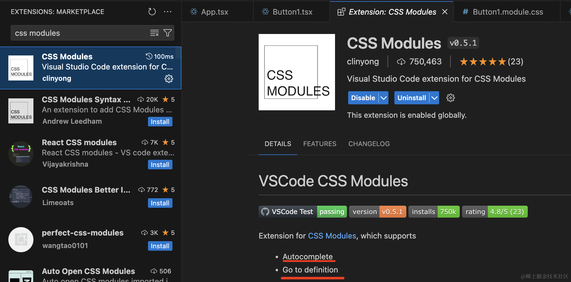571x282 pixels.
Task: Open the manage gear beside Uninstall button
Action: click(450, 98)
